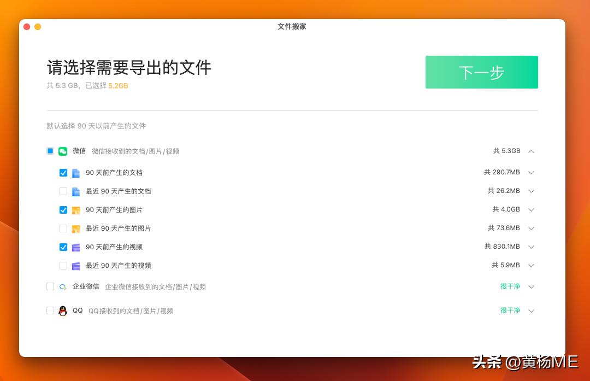
Task: Expand the 90 天前产生的图片 row
Action: pyautogui.click(x=531, y=209)
